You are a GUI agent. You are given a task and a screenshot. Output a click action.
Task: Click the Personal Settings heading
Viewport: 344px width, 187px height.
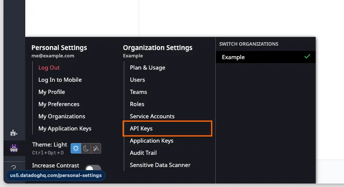coord(59,48)
